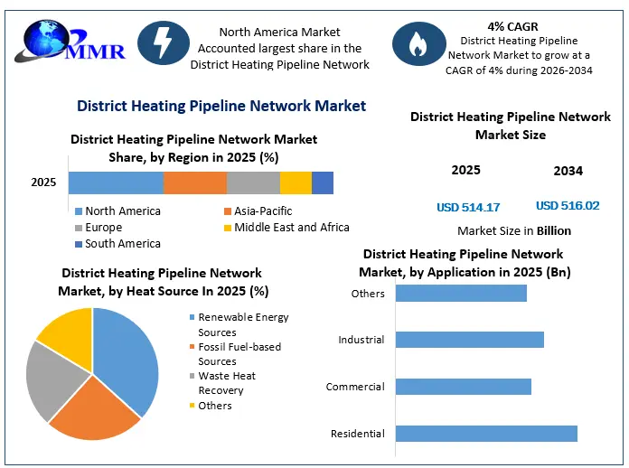629x468 pixels.
Task: Click the 'Waste Heat Recovery' legend label
Action: click(x=227, y=383)
